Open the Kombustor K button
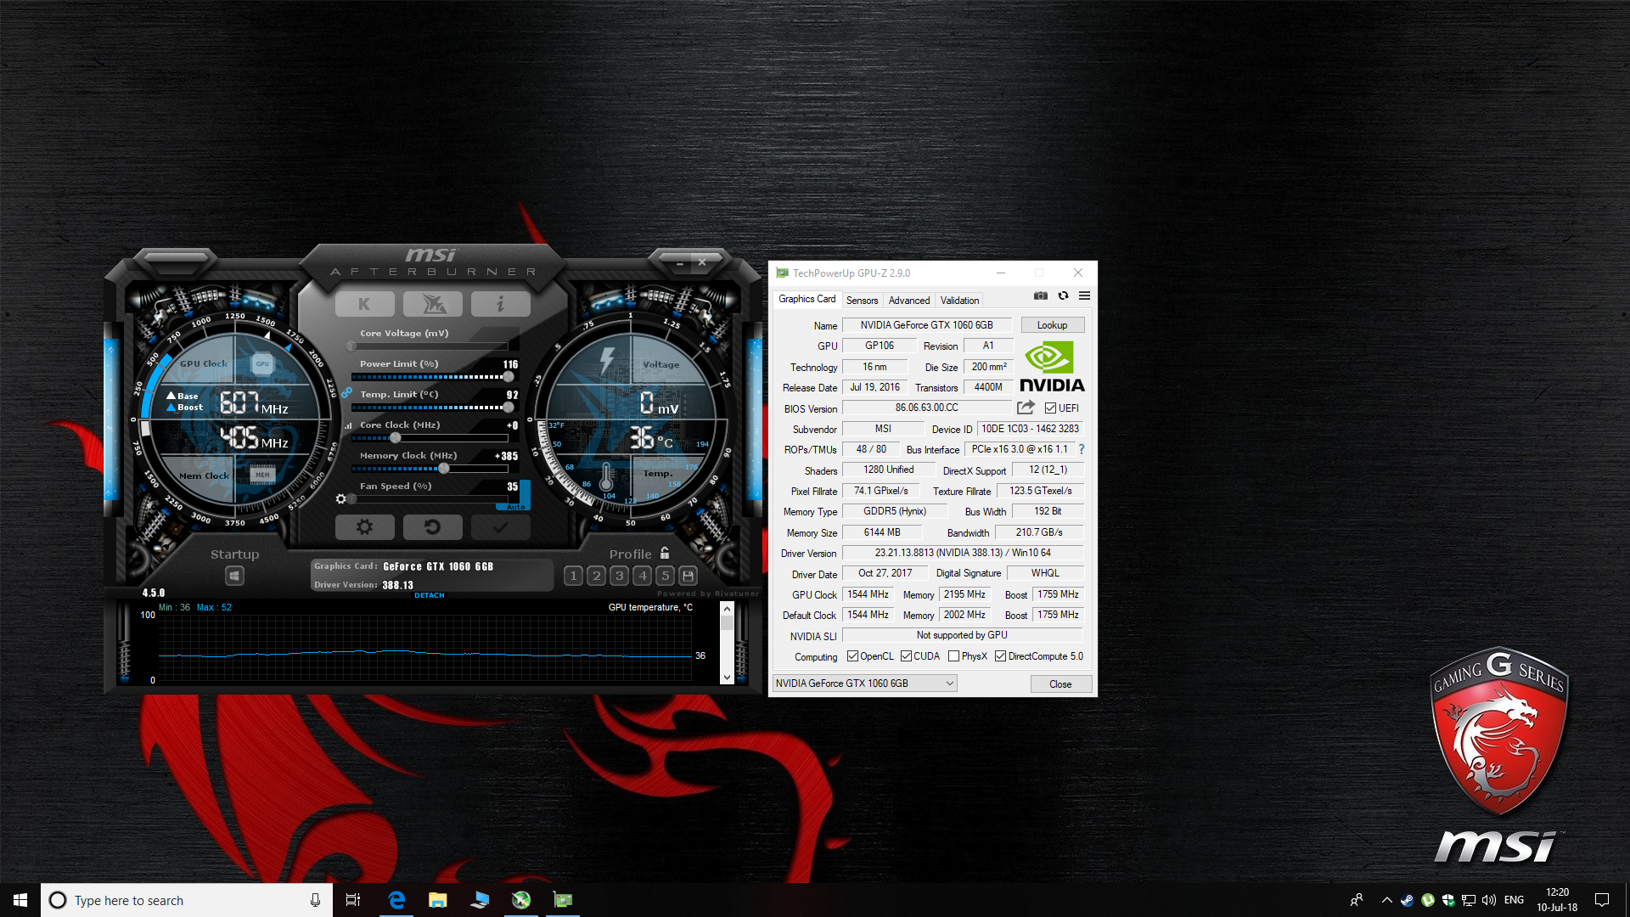 pyautogui.click(x=364, y=304)
